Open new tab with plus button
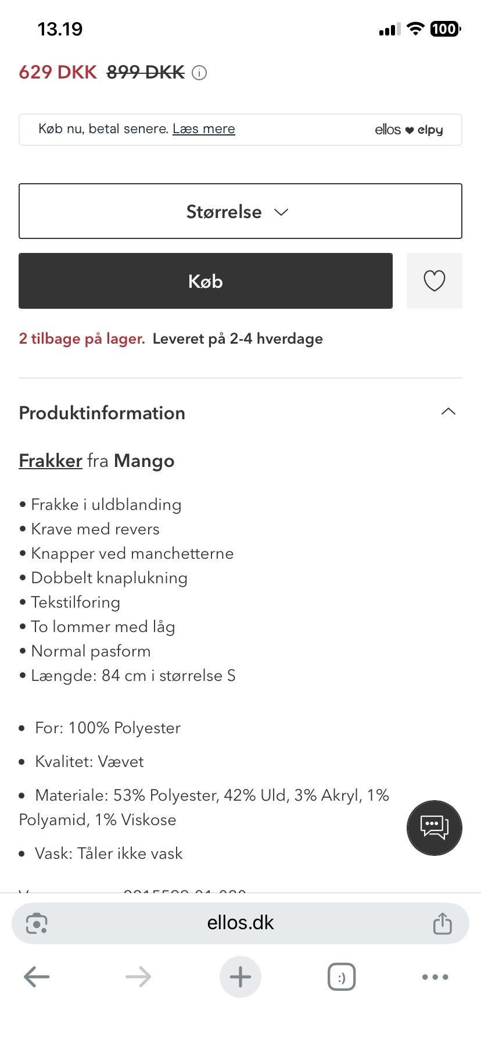481x1042 pixels. (240, 977)
